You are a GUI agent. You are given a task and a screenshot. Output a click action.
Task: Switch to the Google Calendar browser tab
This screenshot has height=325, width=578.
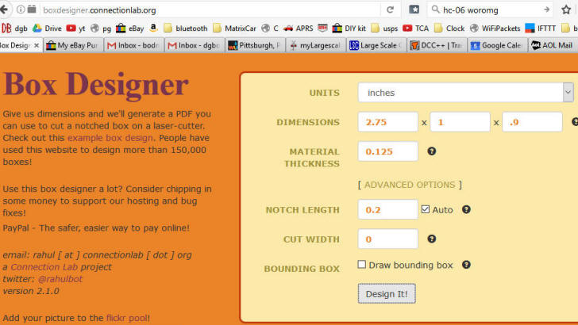[495, 45]
